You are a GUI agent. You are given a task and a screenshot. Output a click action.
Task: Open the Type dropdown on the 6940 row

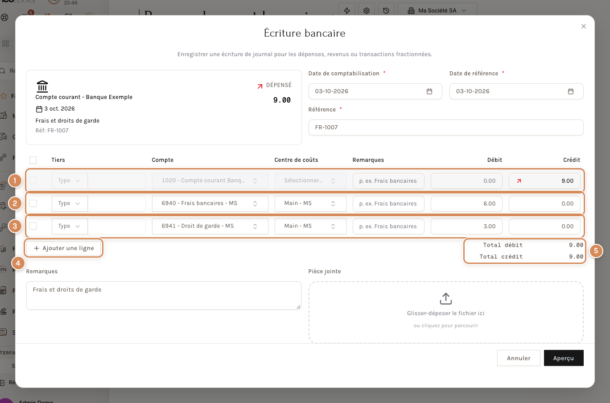(x=70, y=203)
